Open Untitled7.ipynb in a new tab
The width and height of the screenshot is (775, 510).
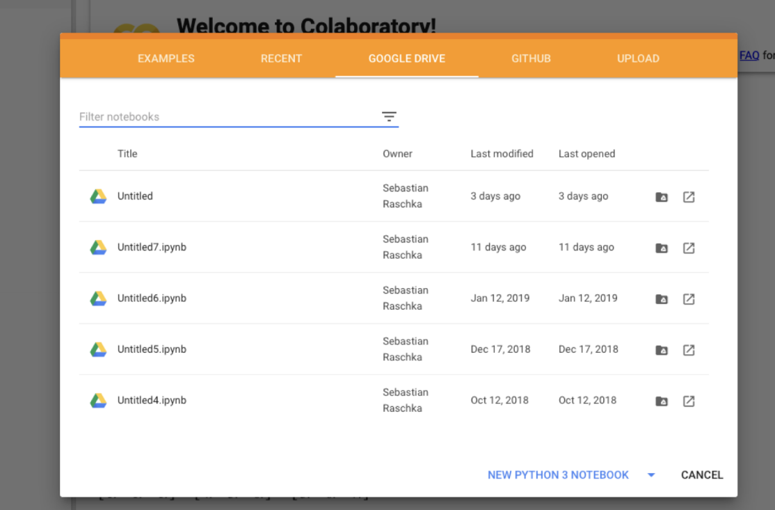click(x=689, y=248)
